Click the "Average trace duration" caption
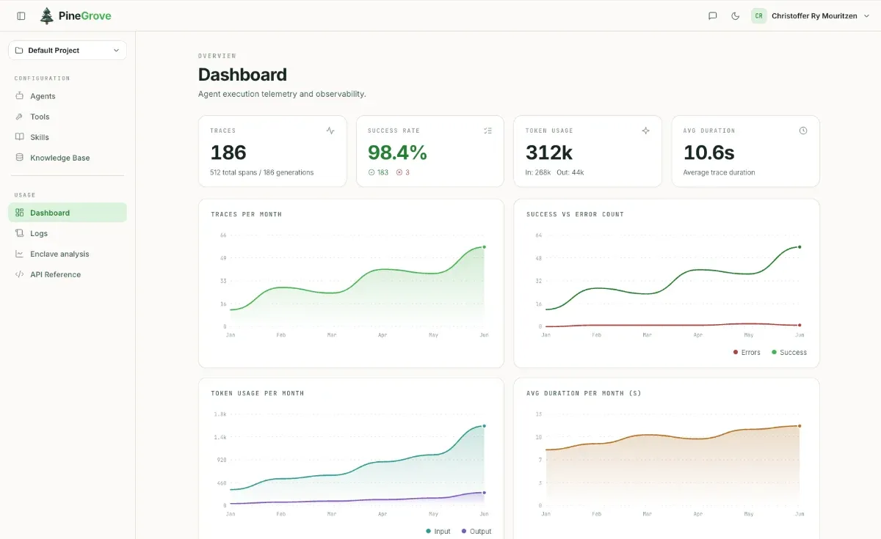 point(719,172)
